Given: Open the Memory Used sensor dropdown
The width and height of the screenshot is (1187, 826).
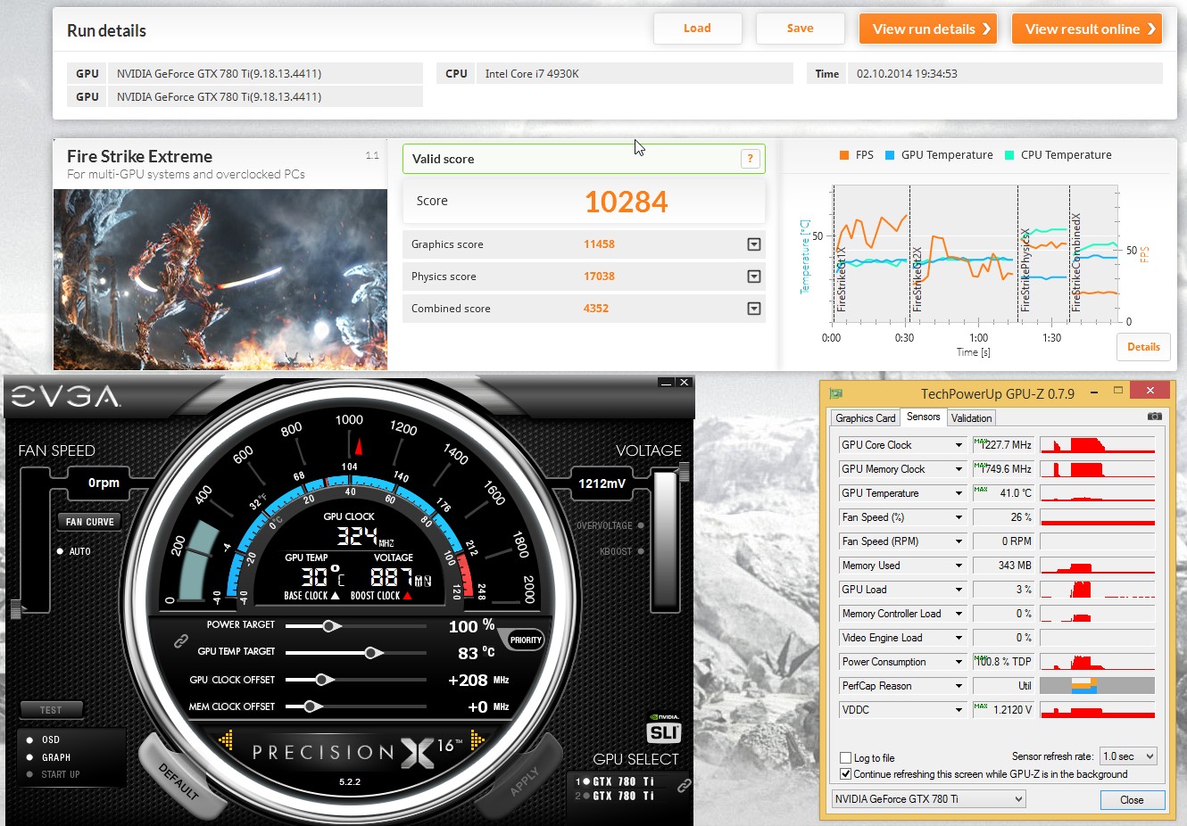Looking at the screenshot, I should pyautogui.click(x=959, y=566).
